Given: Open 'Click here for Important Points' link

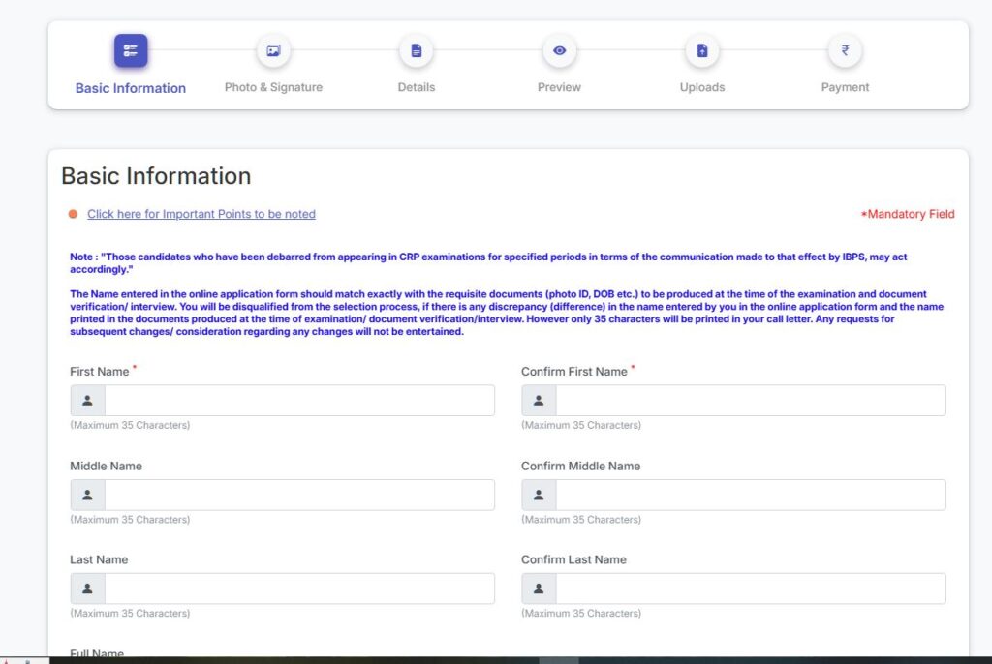Looking at the screenshot, I should [x=201, y=214].
